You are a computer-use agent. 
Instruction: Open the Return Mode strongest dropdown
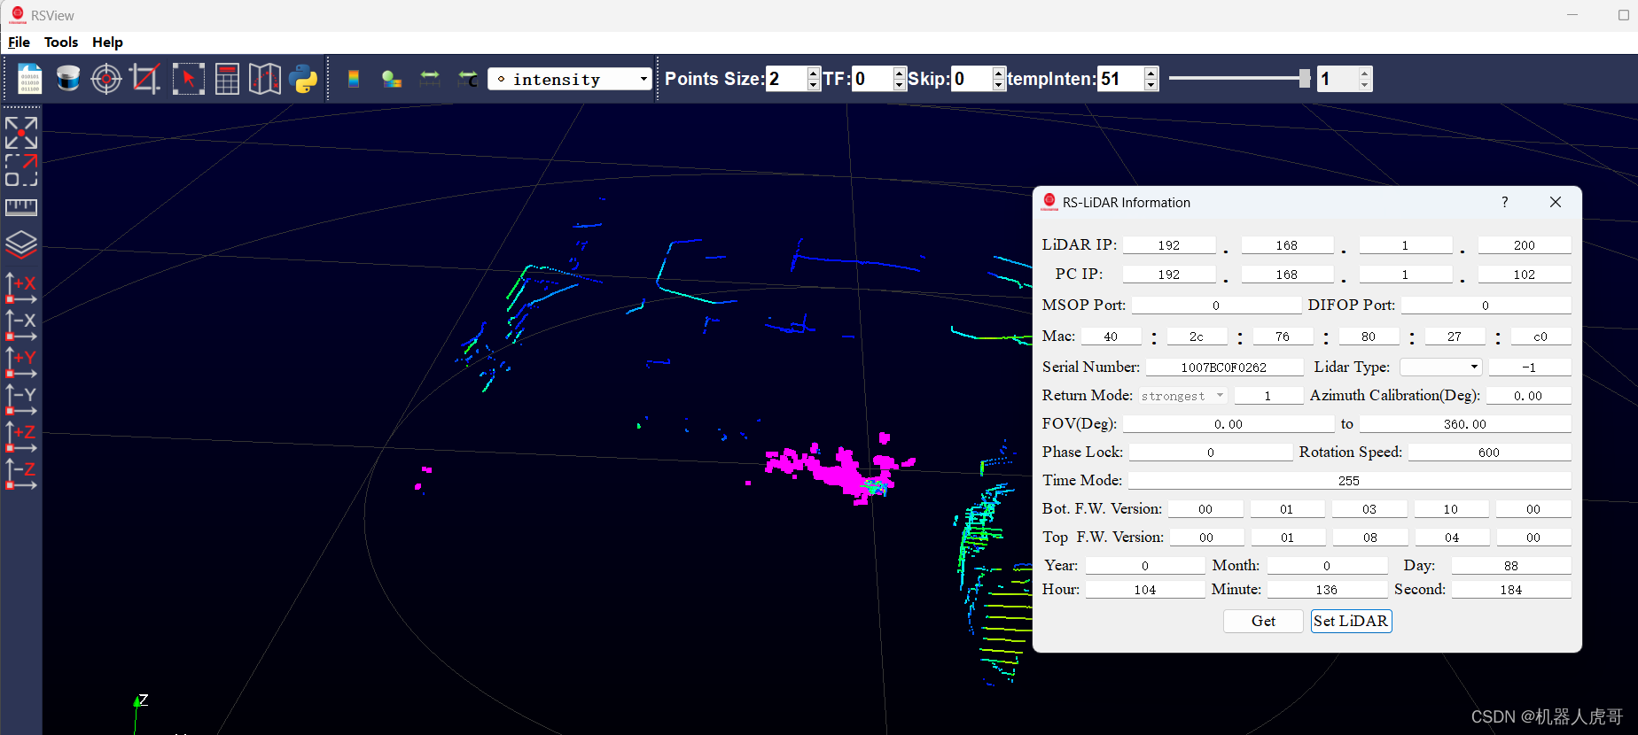pyautogui.click(x=1182, y=396)
